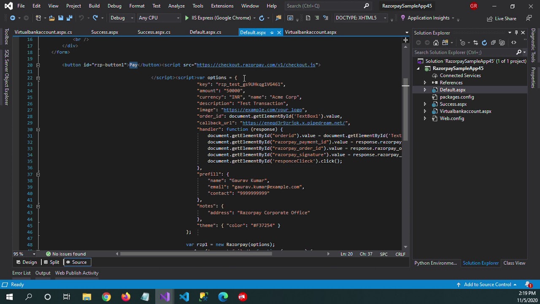Image resolution: width=540 pixels, height=304 pixels.
Task: Click the Save file icon in toolbar
Action: point(61,18)
